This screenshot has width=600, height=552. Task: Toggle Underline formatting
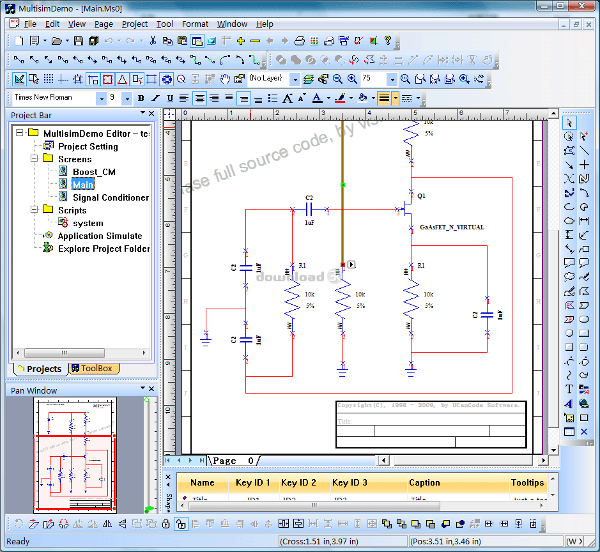tap(170, 98)
